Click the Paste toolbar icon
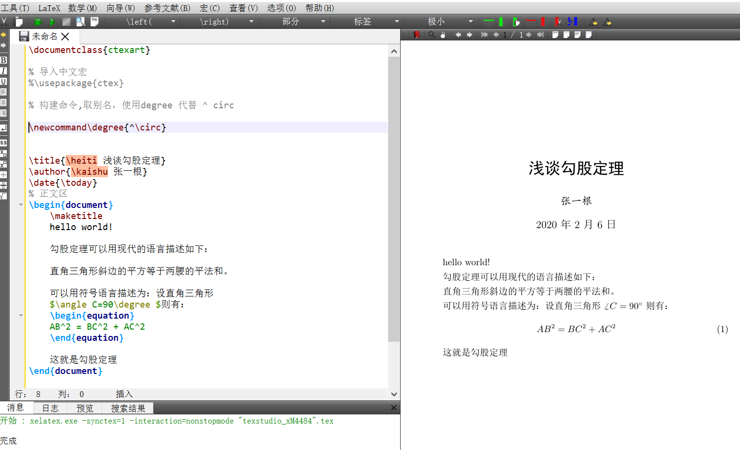The width and height of the screenshot is (740, 450). 18,21
